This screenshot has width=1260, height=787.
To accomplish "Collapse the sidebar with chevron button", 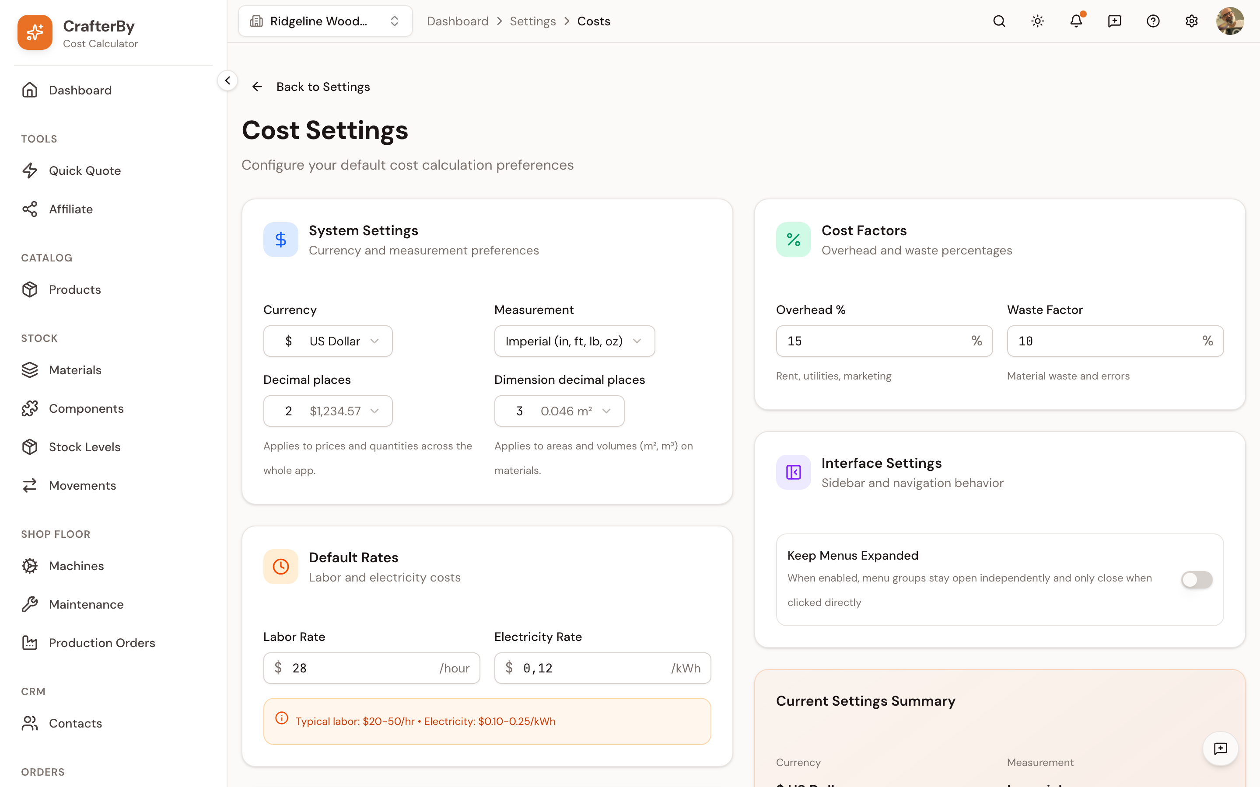I will tap(227, 81).
